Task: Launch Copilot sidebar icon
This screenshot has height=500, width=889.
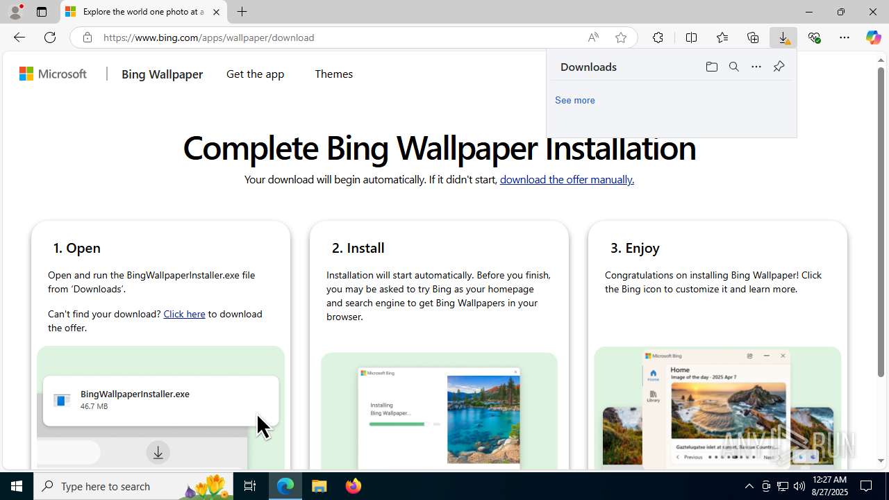Action: point(874,37)
